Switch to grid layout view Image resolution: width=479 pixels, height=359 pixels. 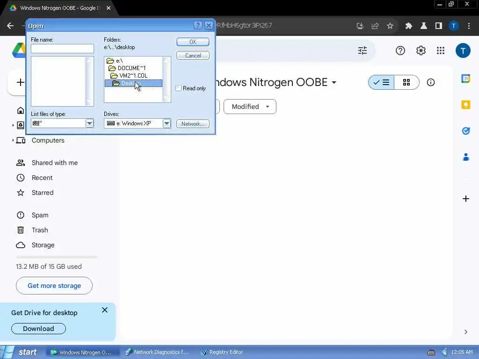point(406,82)
